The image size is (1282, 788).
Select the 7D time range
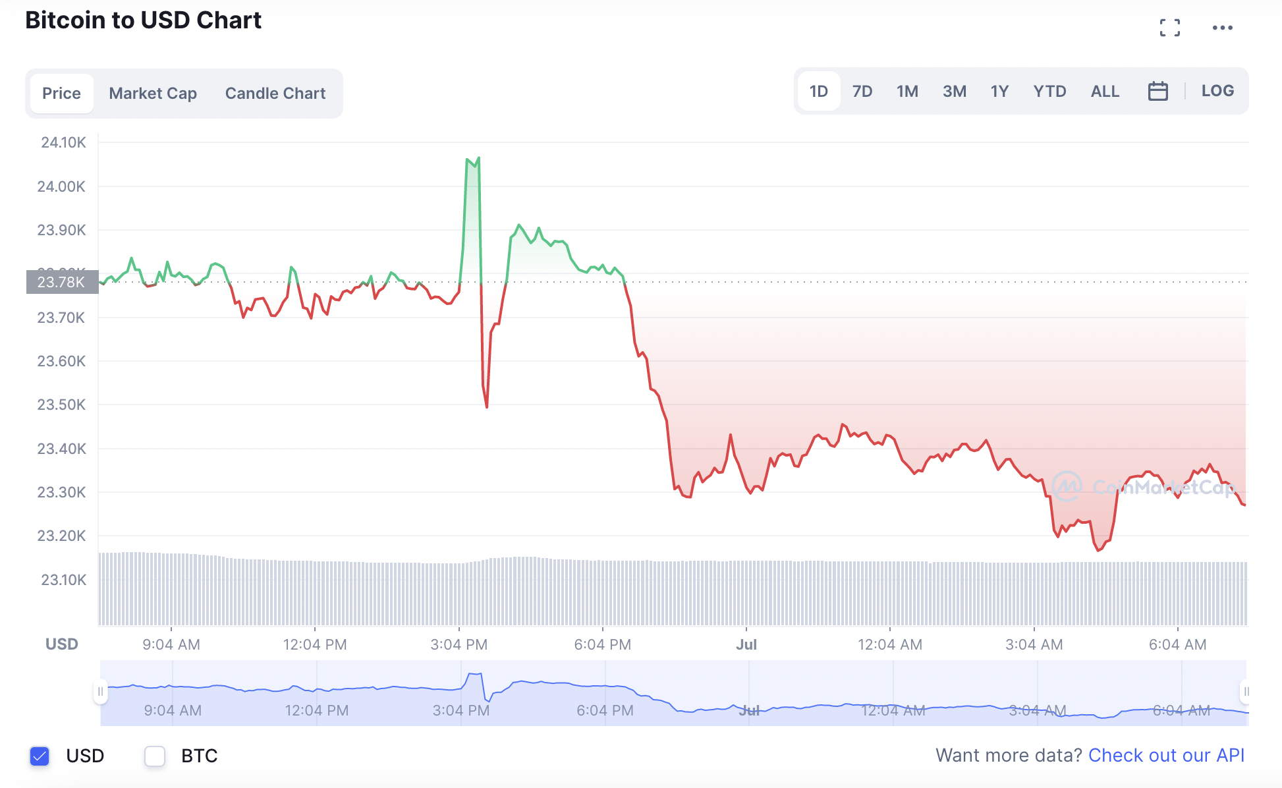click(x=862, y=91)
